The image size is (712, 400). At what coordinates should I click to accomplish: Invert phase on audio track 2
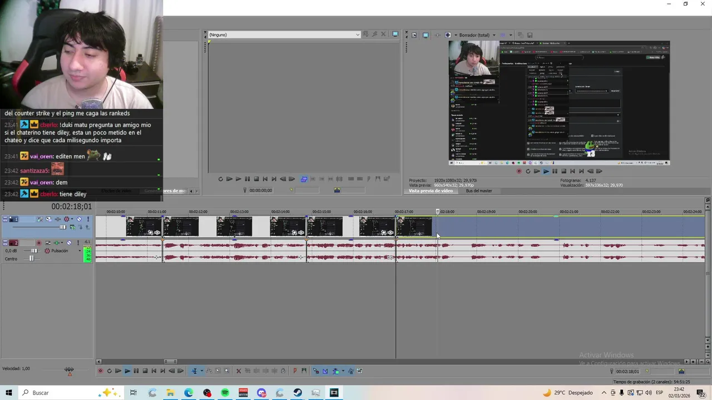(48, 243)
